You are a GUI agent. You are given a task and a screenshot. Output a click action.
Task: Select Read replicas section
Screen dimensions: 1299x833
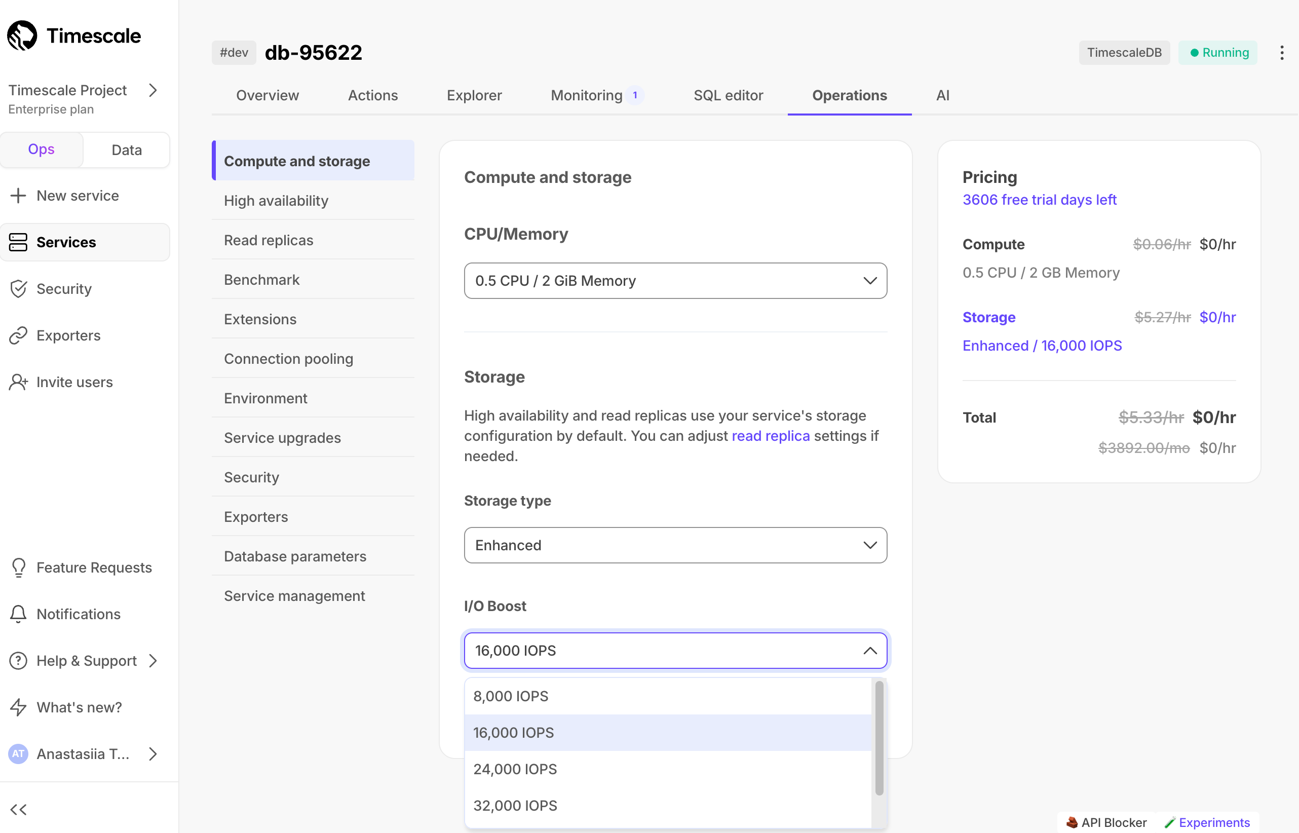tap(313, 240)
